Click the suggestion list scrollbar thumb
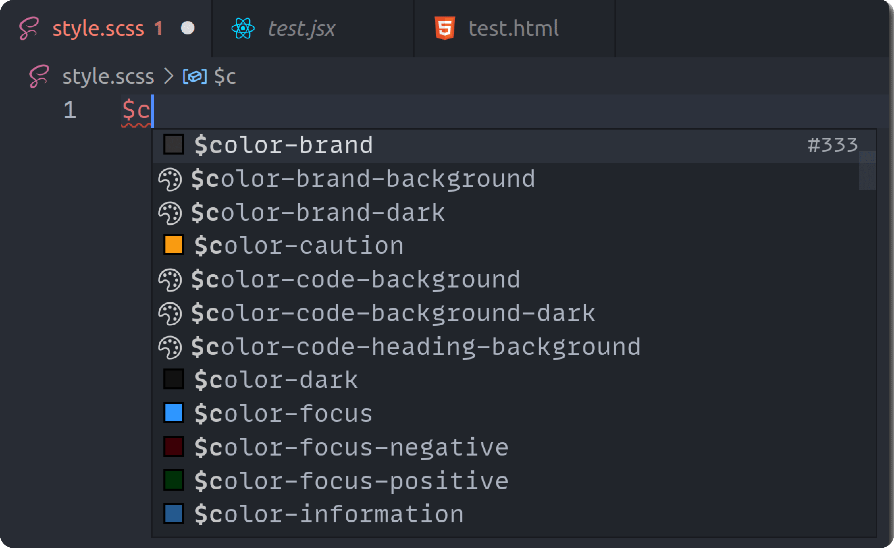 pos(867,170)
